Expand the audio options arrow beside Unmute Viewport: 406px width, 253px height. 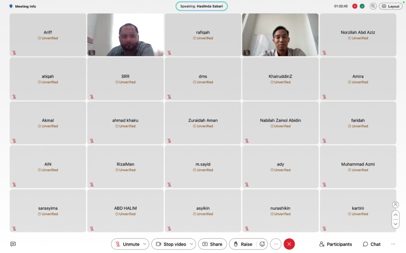click(x=145, y=244)
